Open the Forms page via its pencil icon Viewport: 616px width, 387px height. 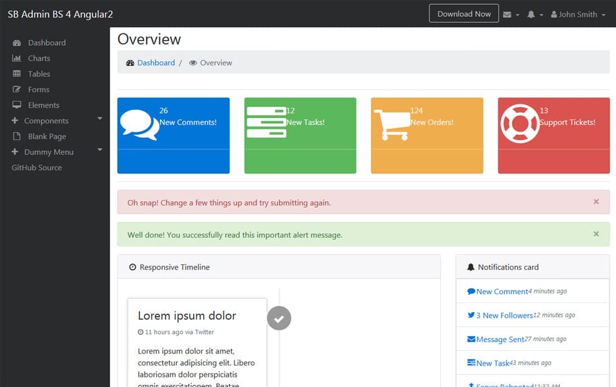click(16, 89)
